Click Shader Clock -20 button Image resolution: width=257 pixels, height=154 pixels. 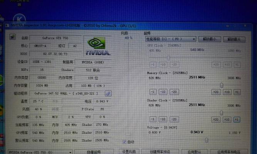pyautogui.click(x=174, y=119)
